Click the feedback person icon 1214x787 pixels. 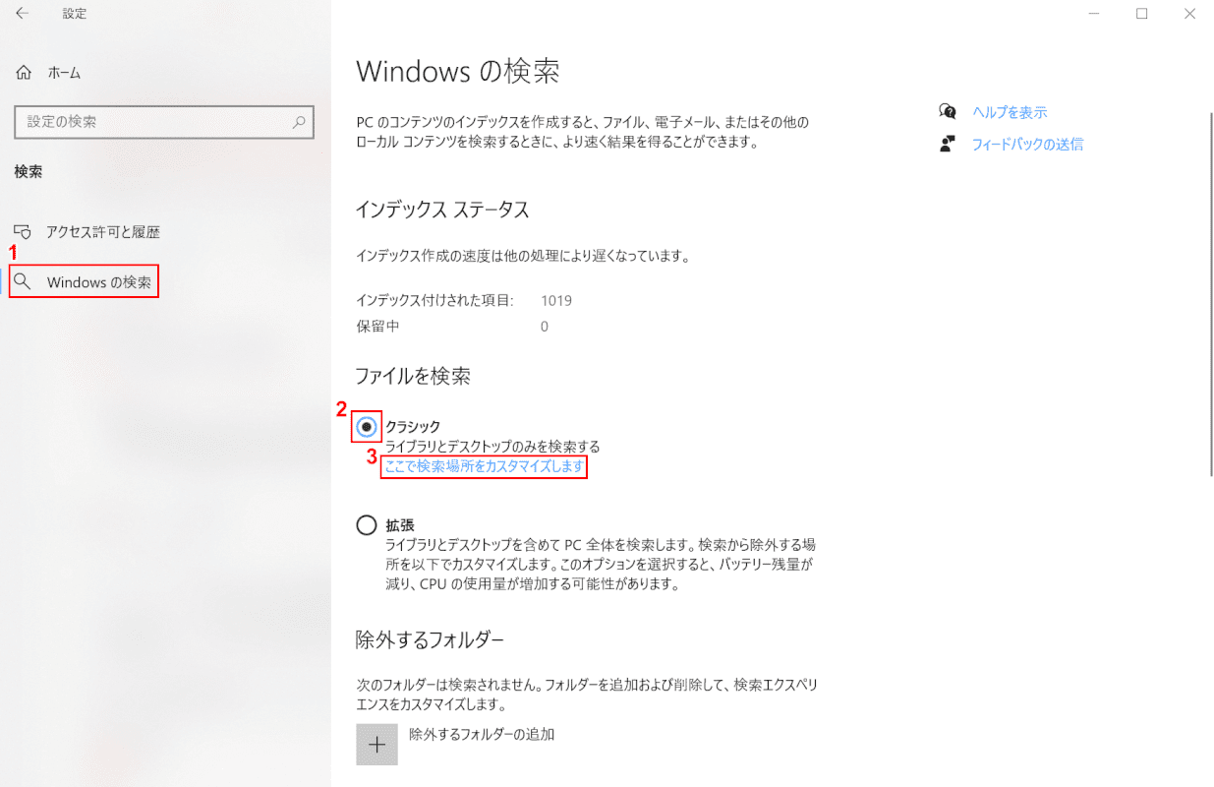(x=948, y=144)
